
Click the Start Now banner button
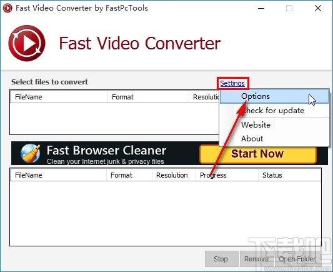[258, 154]
